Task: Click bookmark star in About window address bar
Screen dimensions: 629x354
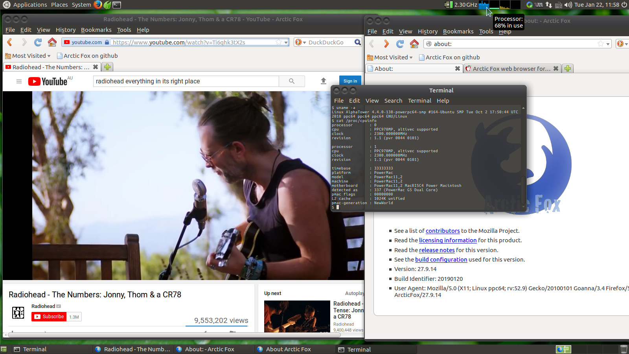Action: [x=601, y=44]
